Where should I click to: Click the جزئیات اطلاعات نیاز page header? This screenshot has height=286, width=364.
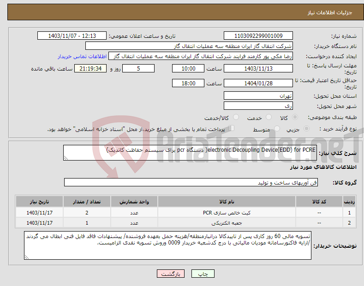pos(330,12)
